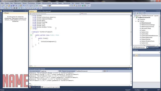
Task: Open the Справка menu
Action: (88, 3)
